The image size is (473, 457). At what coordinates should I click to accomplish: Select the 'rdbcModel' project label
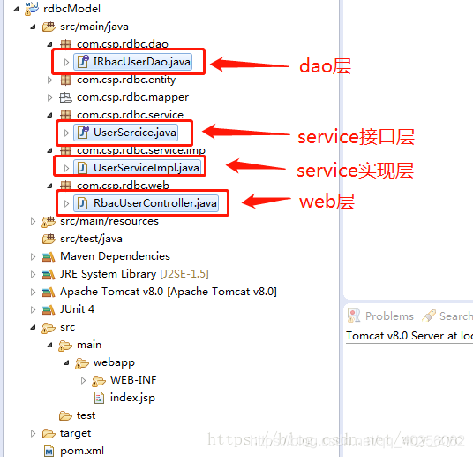[x=71, y=9]
